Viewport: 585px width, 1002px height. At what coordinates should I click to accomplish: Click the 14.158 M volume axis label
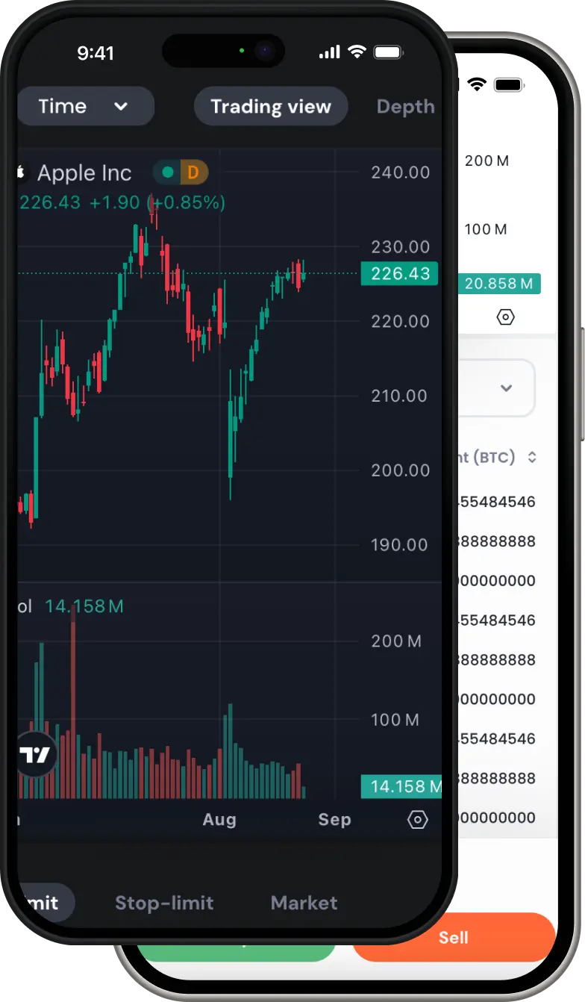[x=401, y=786]
